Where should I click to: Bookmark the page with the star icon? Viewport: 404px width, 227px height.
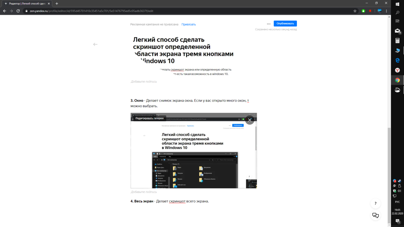pos(355,11)
